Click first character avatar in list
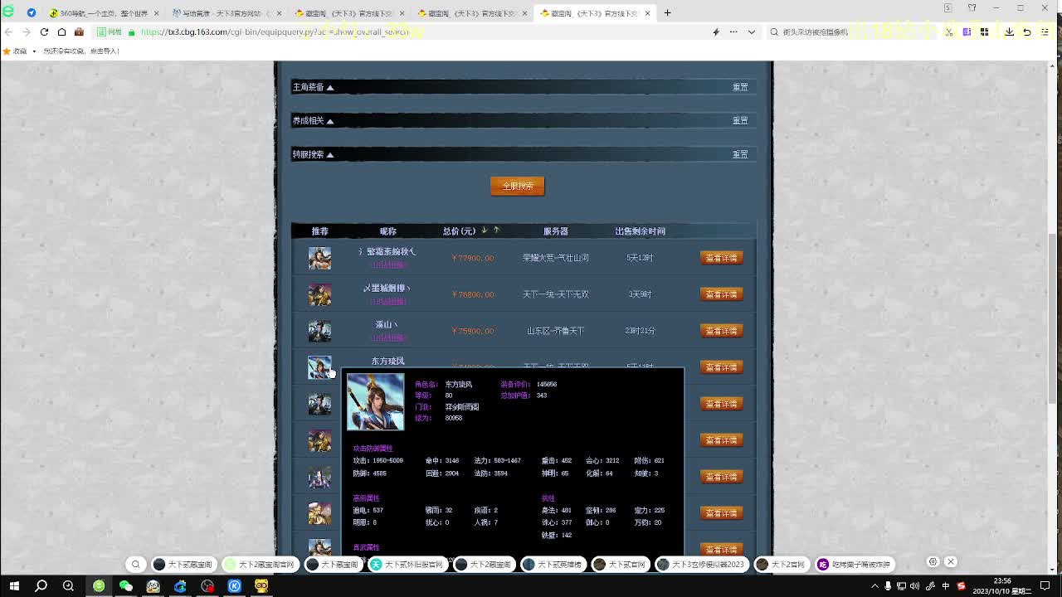This screenshot has width=1062, height=597. click(319, 258)
